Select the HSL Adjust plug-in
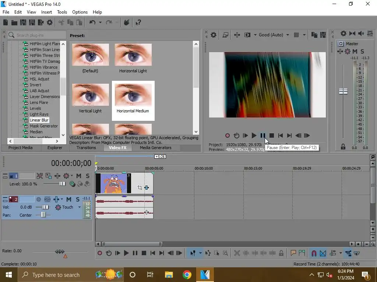 click(x=39, y=79)
